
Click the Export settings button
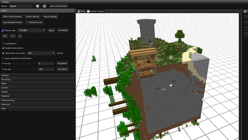click(x=33, y=16)
